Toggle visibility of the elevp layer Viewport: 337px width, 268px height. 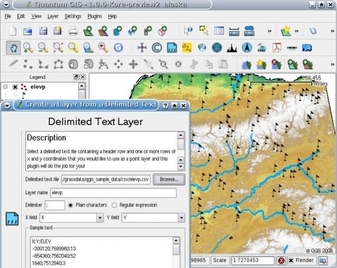[x=15, y=87]
